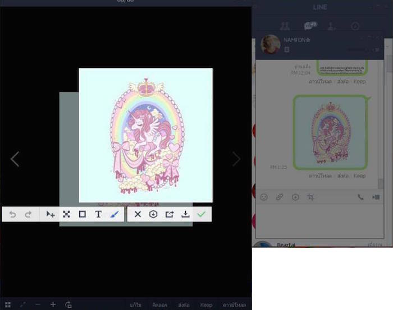
Task: Redo the capture edit
Action: tap(28, 214)
